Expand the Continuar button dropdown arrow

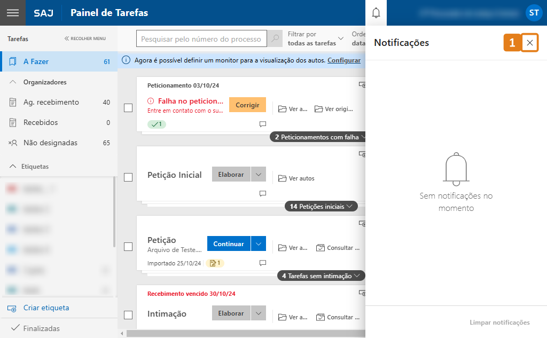pyautogui.click(x=259, y=244)
